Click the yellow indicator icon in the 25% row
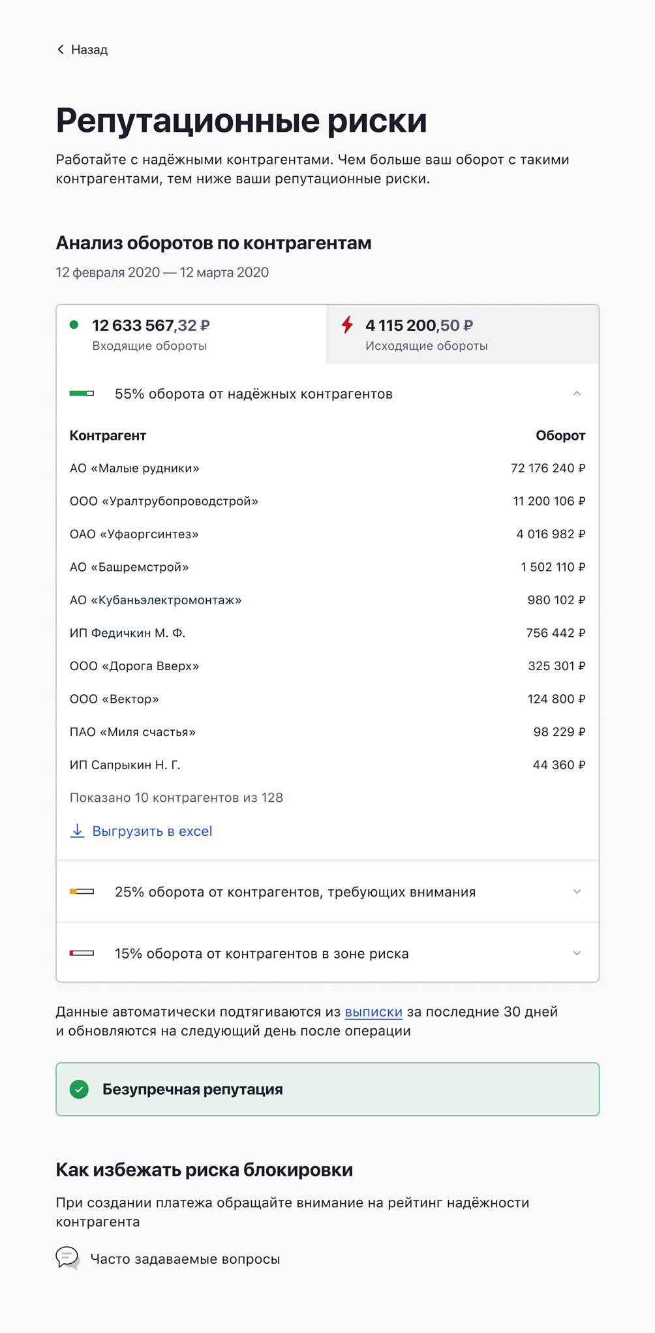 82,891
